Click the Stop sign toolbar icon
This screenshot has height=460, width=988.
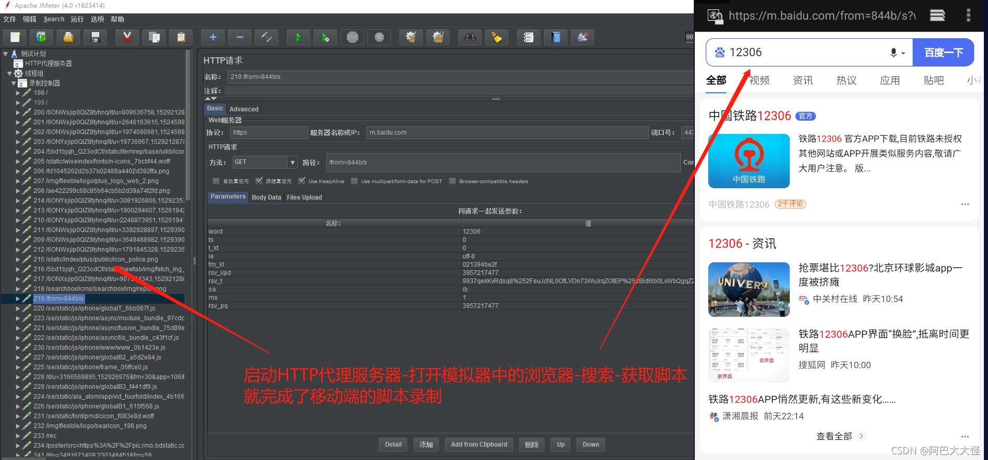(x=353, y=37)
